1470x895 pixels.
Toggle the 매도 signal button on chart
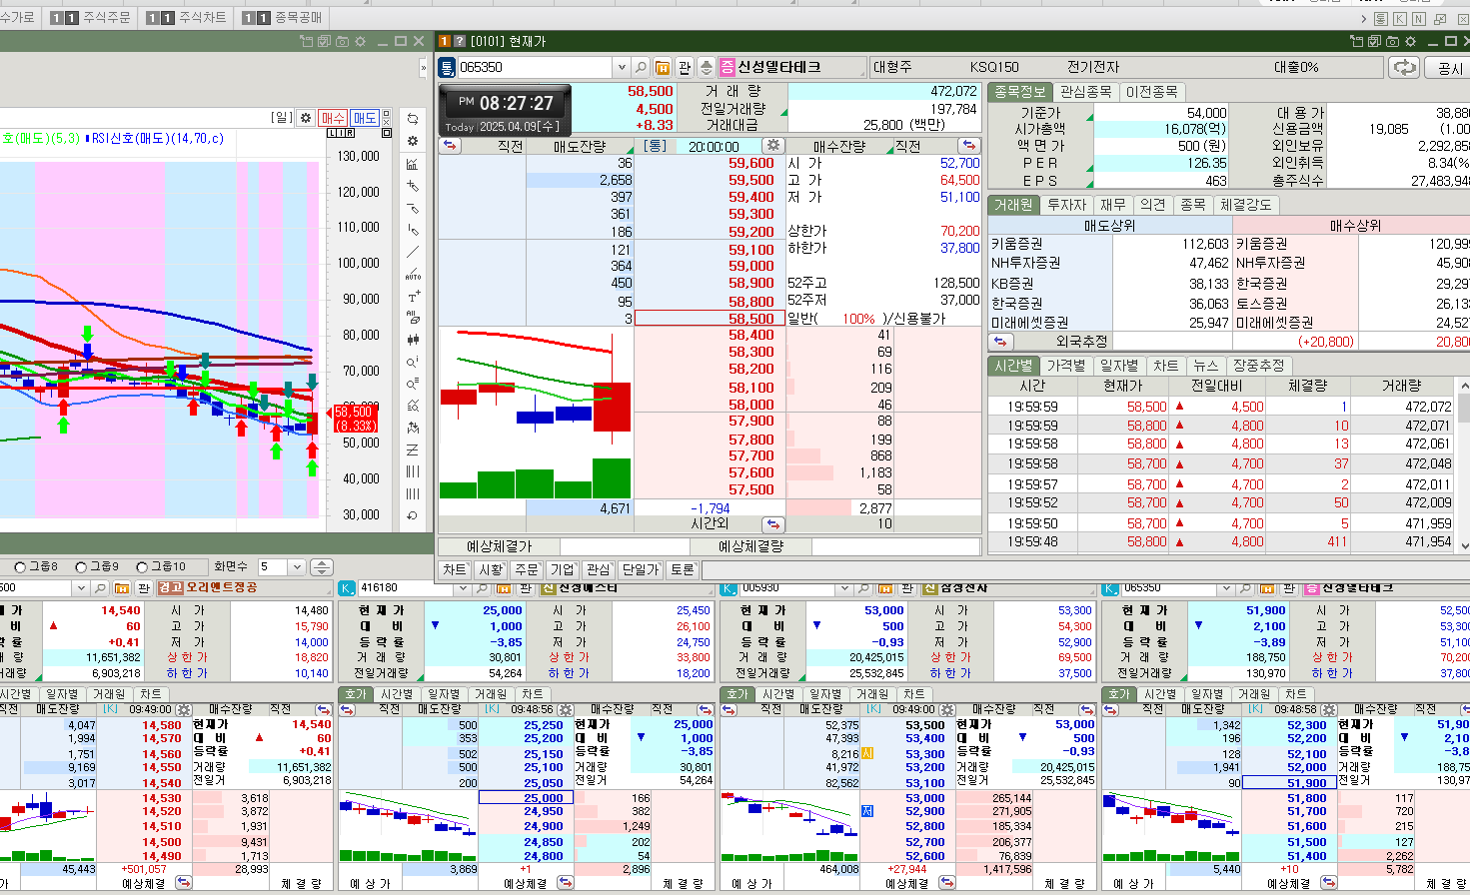click(365, 118)
